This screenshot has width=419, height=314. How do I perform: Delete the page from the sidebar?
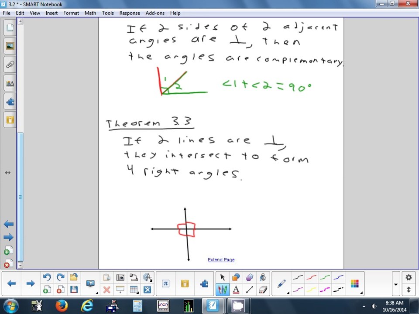coord(9,263)
